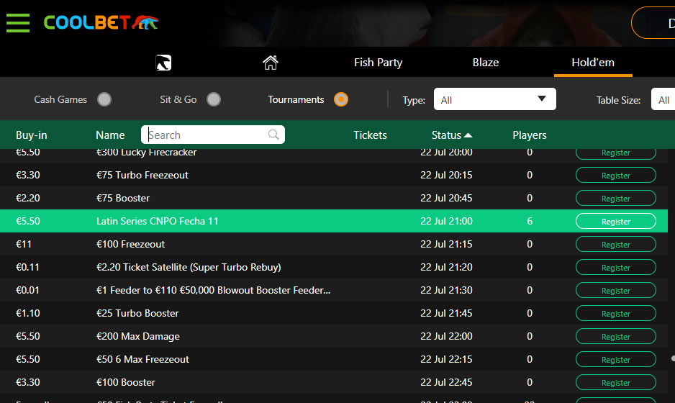
Task: Open the white square logo tab
Action: pyautogui.click(x=163, y=63)
